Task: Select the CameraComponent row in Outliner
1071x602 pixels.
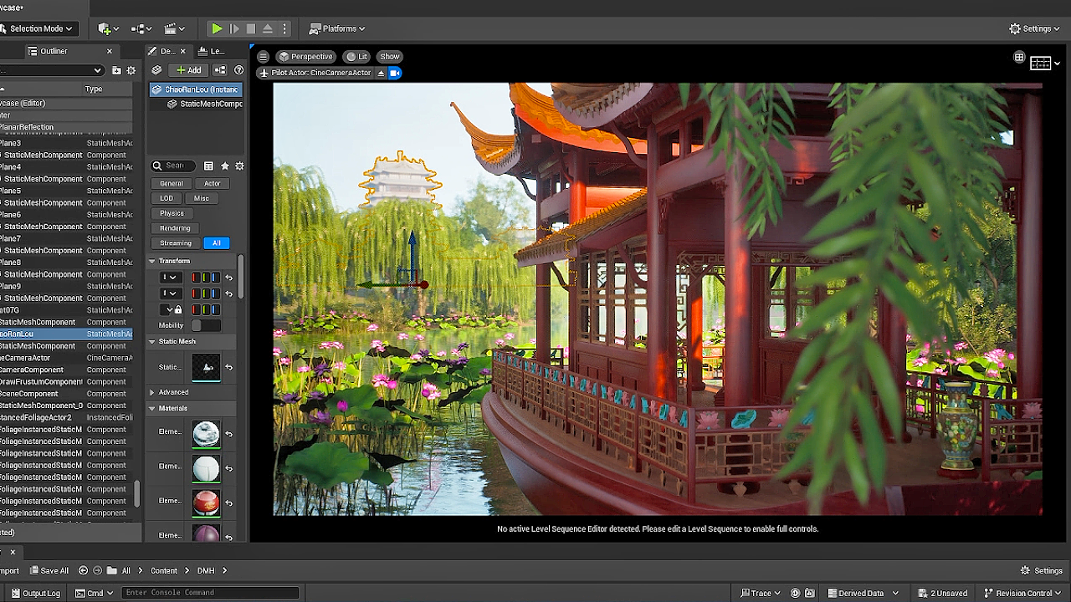Action: pyautogui.click(x=66, y=370)
